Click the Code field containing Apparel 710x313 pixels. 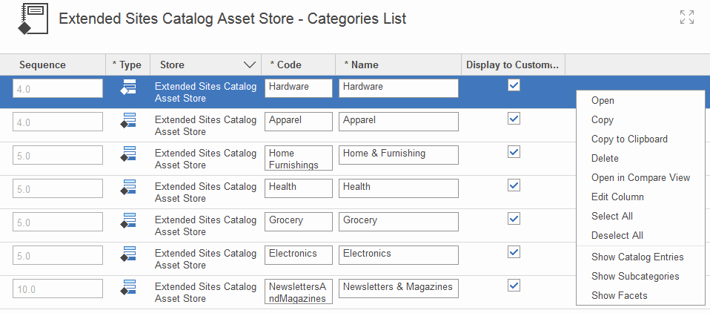(x=298, y=121)
